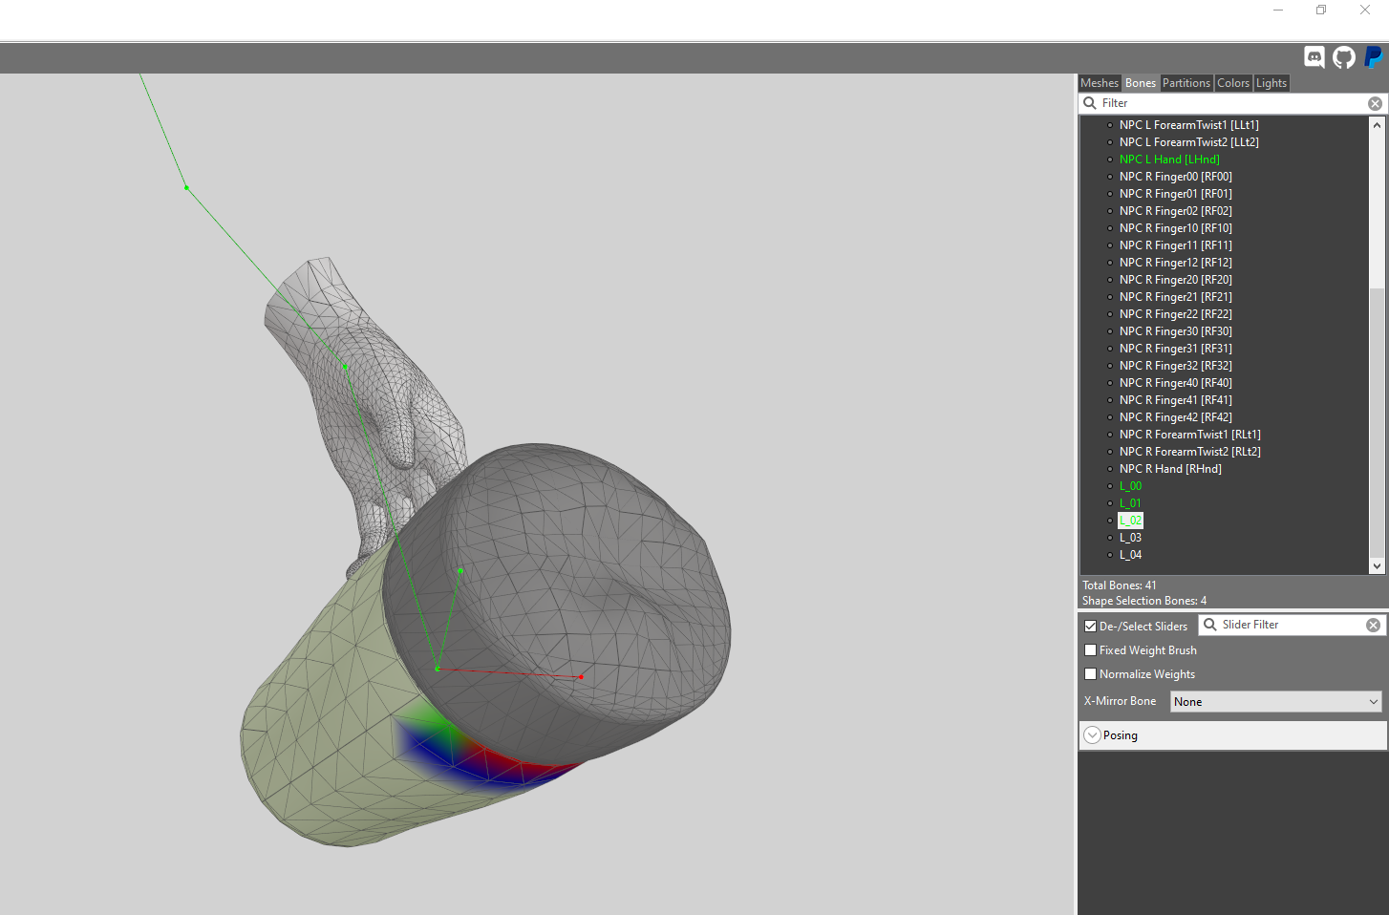Clear the bone filter with X icon

[1375, 103]
